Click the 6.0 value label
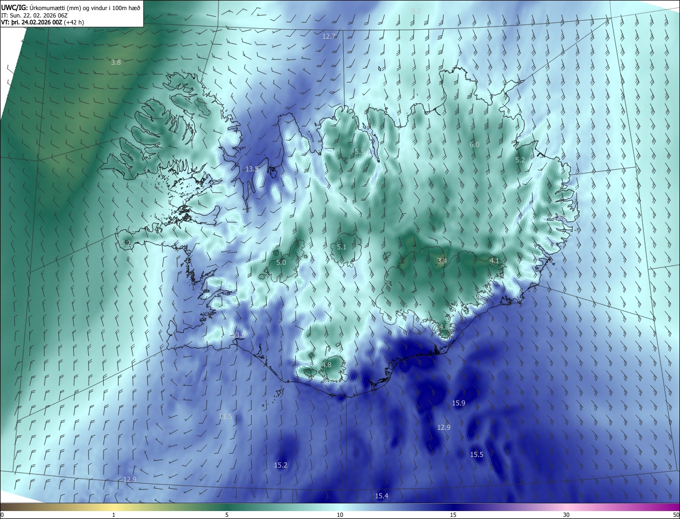680x519 pixels. point(474,144)
